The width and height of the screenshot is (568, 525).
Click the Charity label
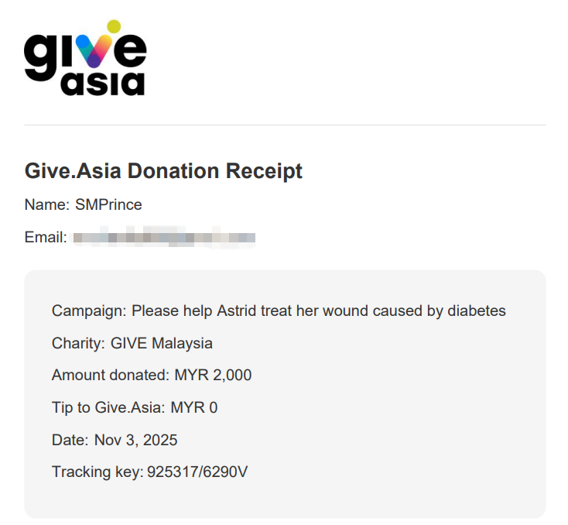click(79, 343)
